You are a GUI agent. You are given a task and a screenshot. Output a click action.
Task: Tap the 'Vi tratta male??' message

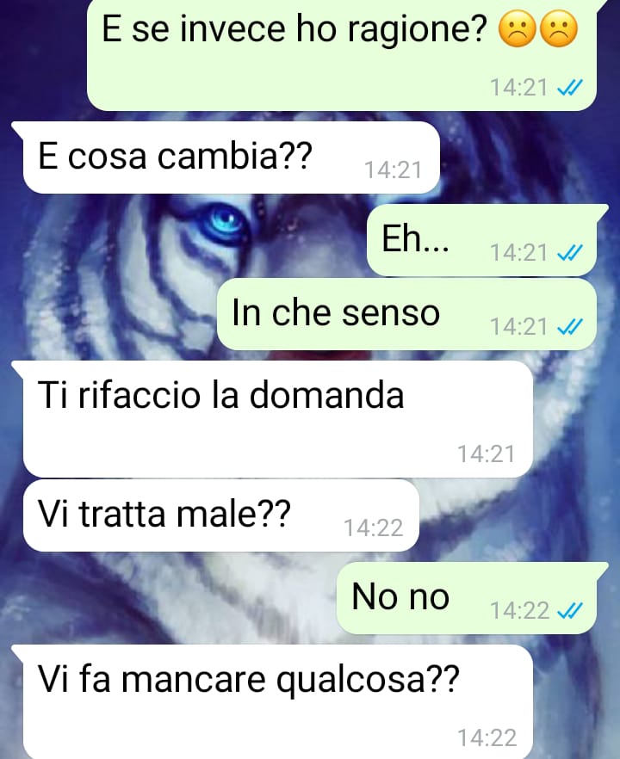pyautogui.click(x=220, y=515)
